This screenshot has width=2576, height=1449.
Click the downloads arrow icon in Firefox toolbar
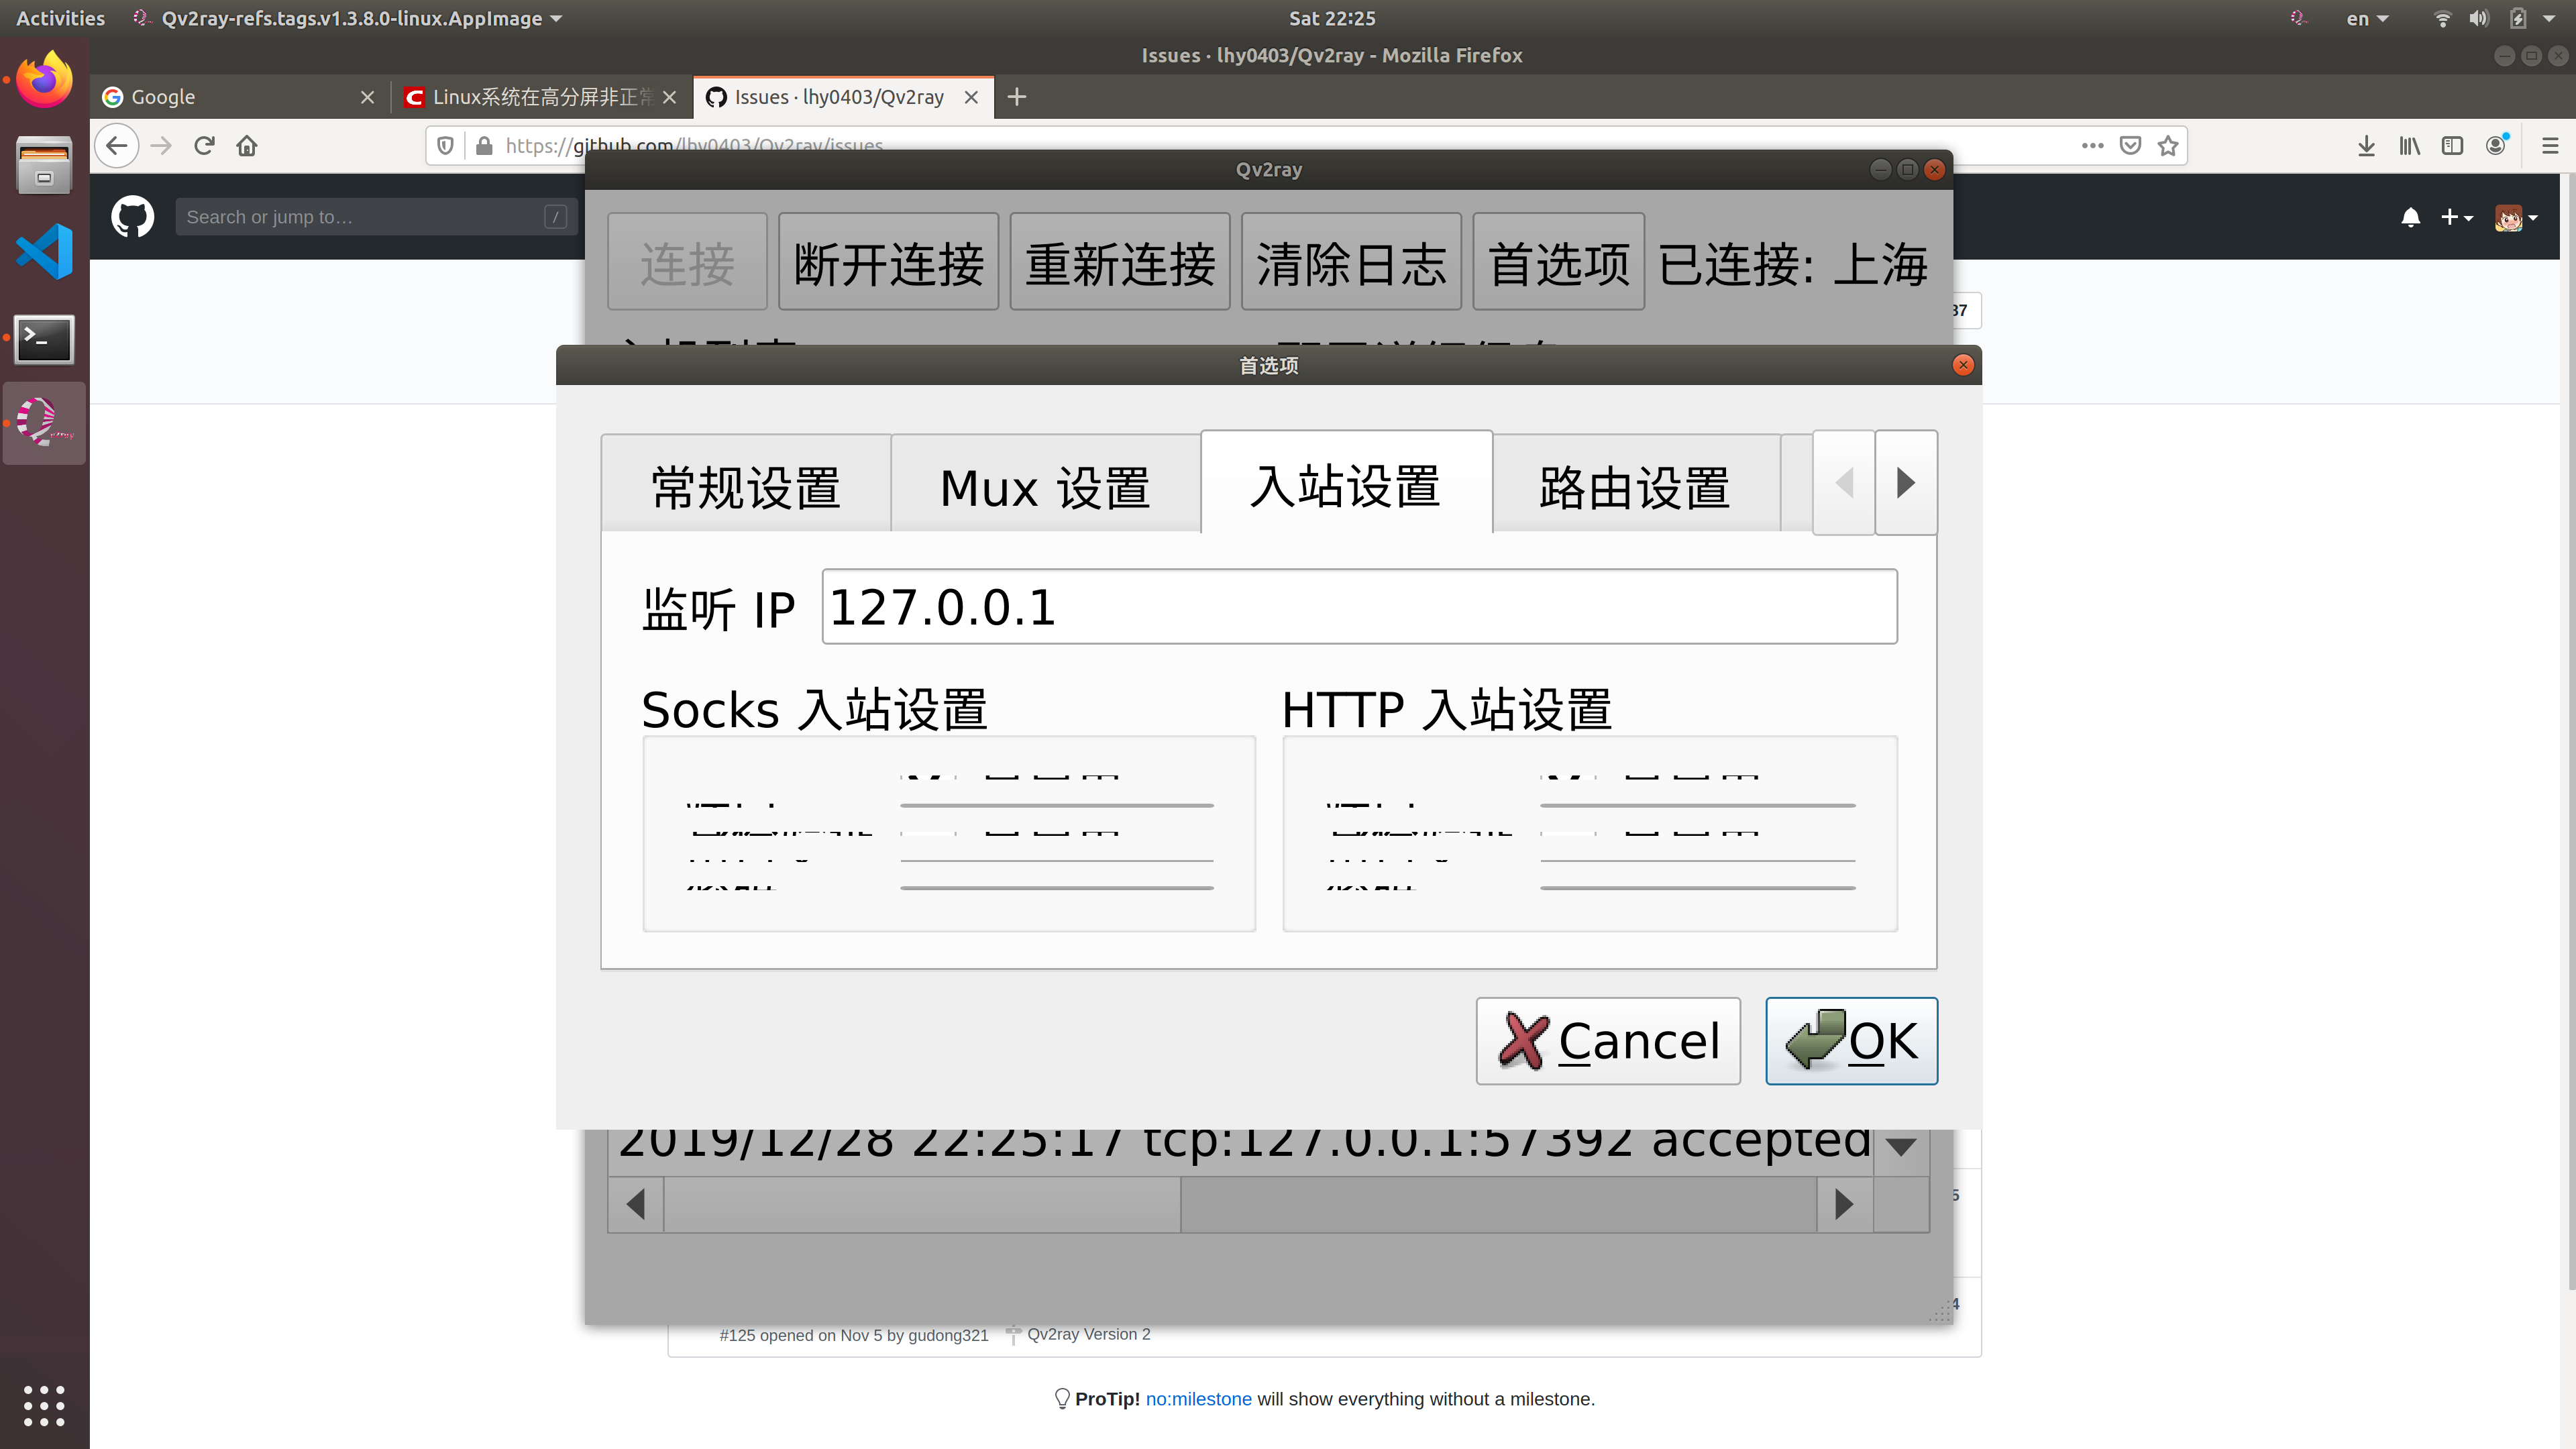pyautogui.click(x=2366, y=145)
